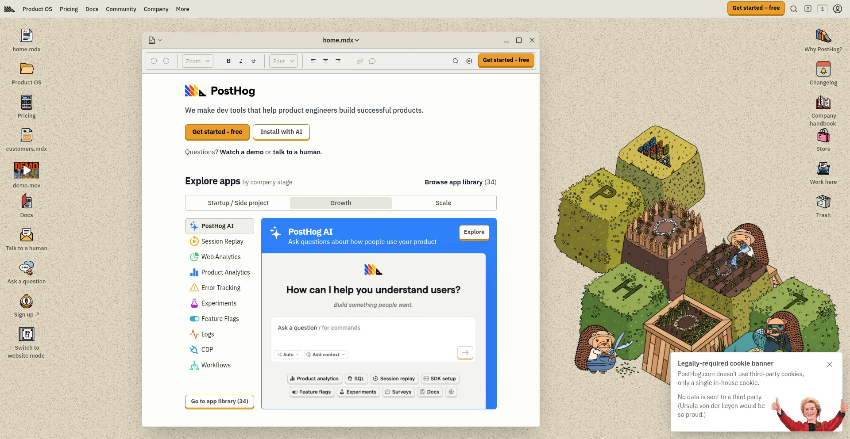Click talk to a human link
The height and width of the screenshot is (439, 850).
tap(297, 152)
